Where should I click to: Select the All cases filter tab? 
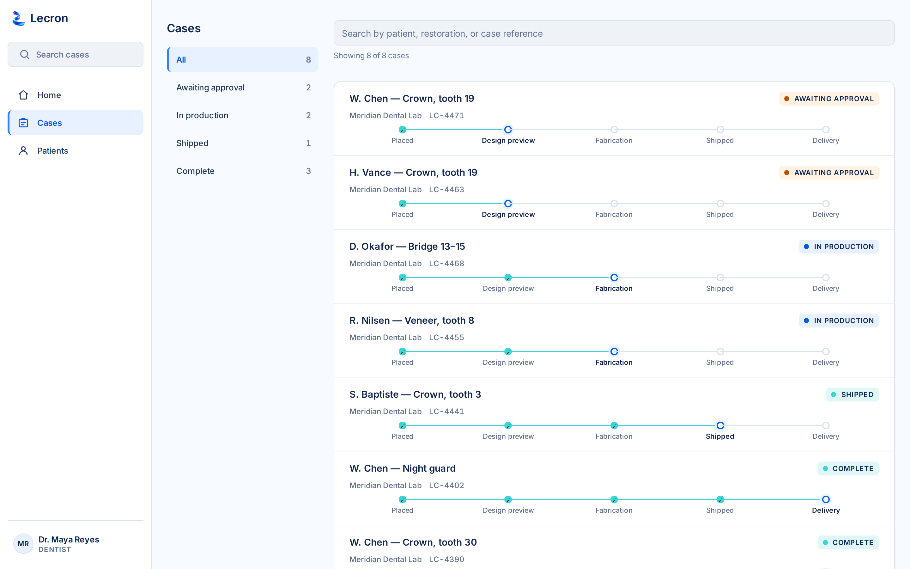243,59
